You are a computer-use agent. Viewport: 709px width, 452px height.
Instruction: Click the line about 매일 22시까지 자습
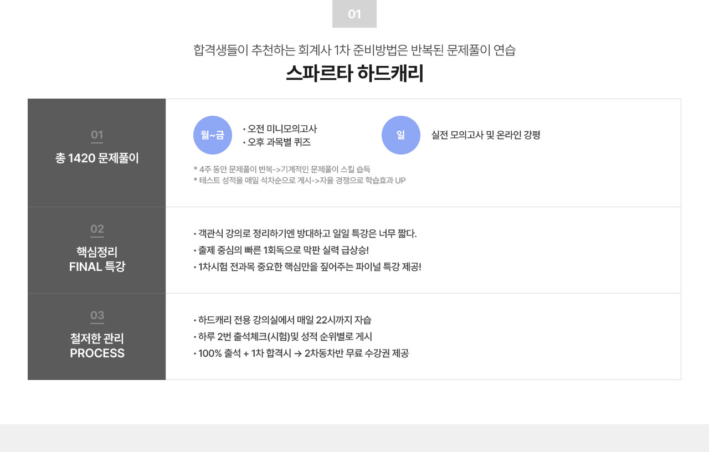click(x=282, y=320)
